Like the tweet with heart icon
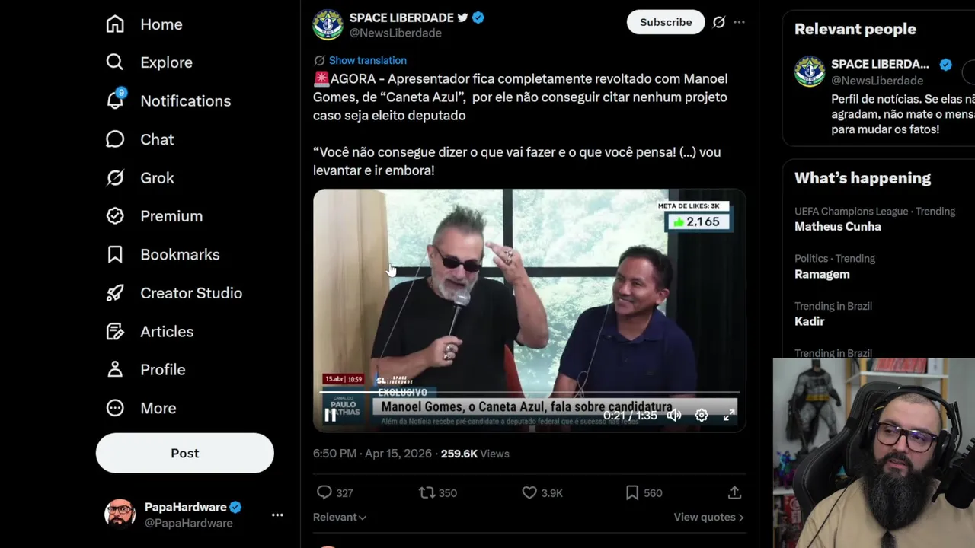Image resolution: width=975 pixels, height=548 pixels. coord(529,493)
